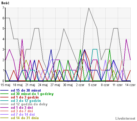The width and height of the screenshot is (137, 121).
Task: Click the green legend line swatch
Action: click(x=4, y=94)
